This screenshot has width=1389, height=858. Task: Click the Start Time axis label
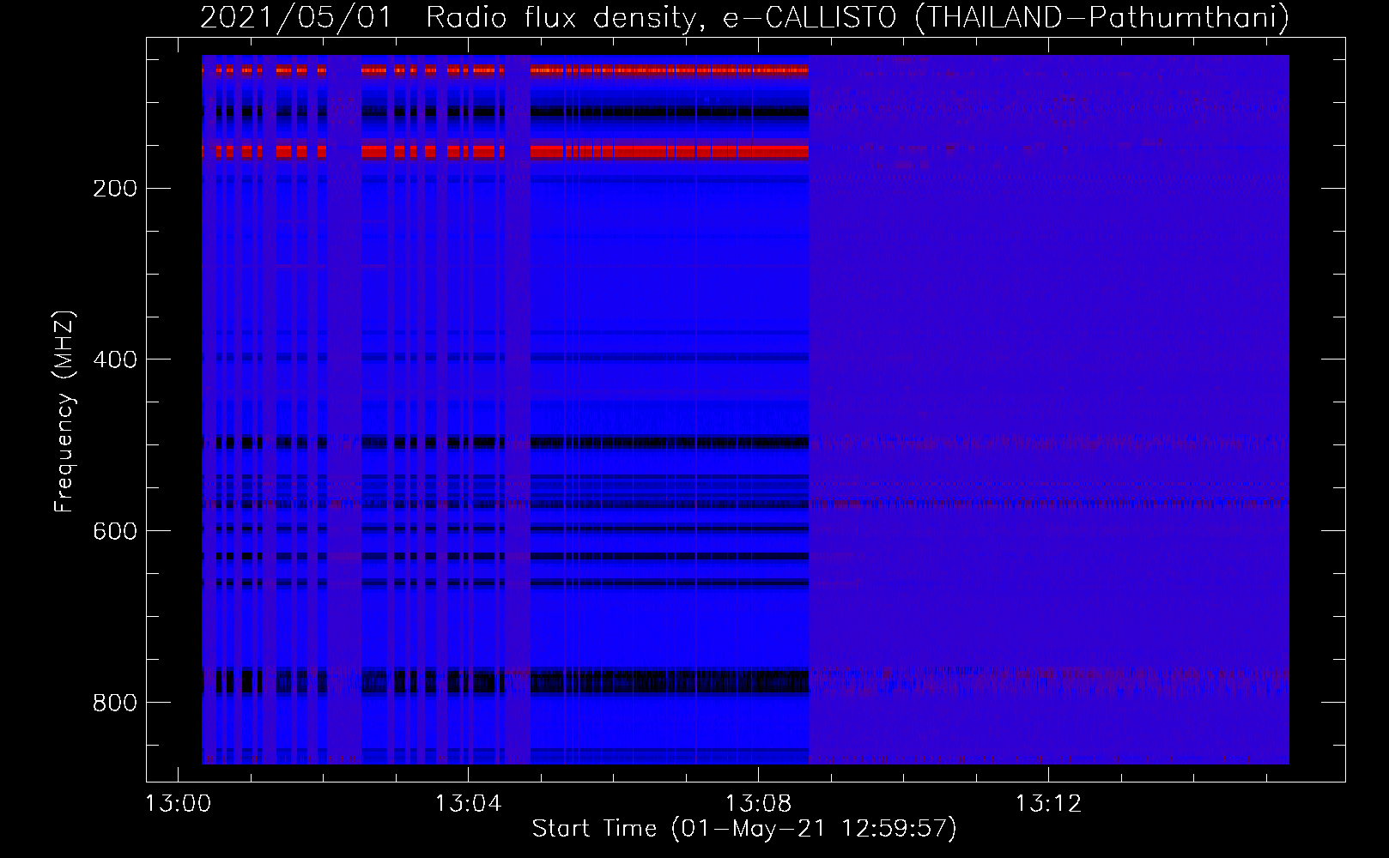[x=744, y=829]
